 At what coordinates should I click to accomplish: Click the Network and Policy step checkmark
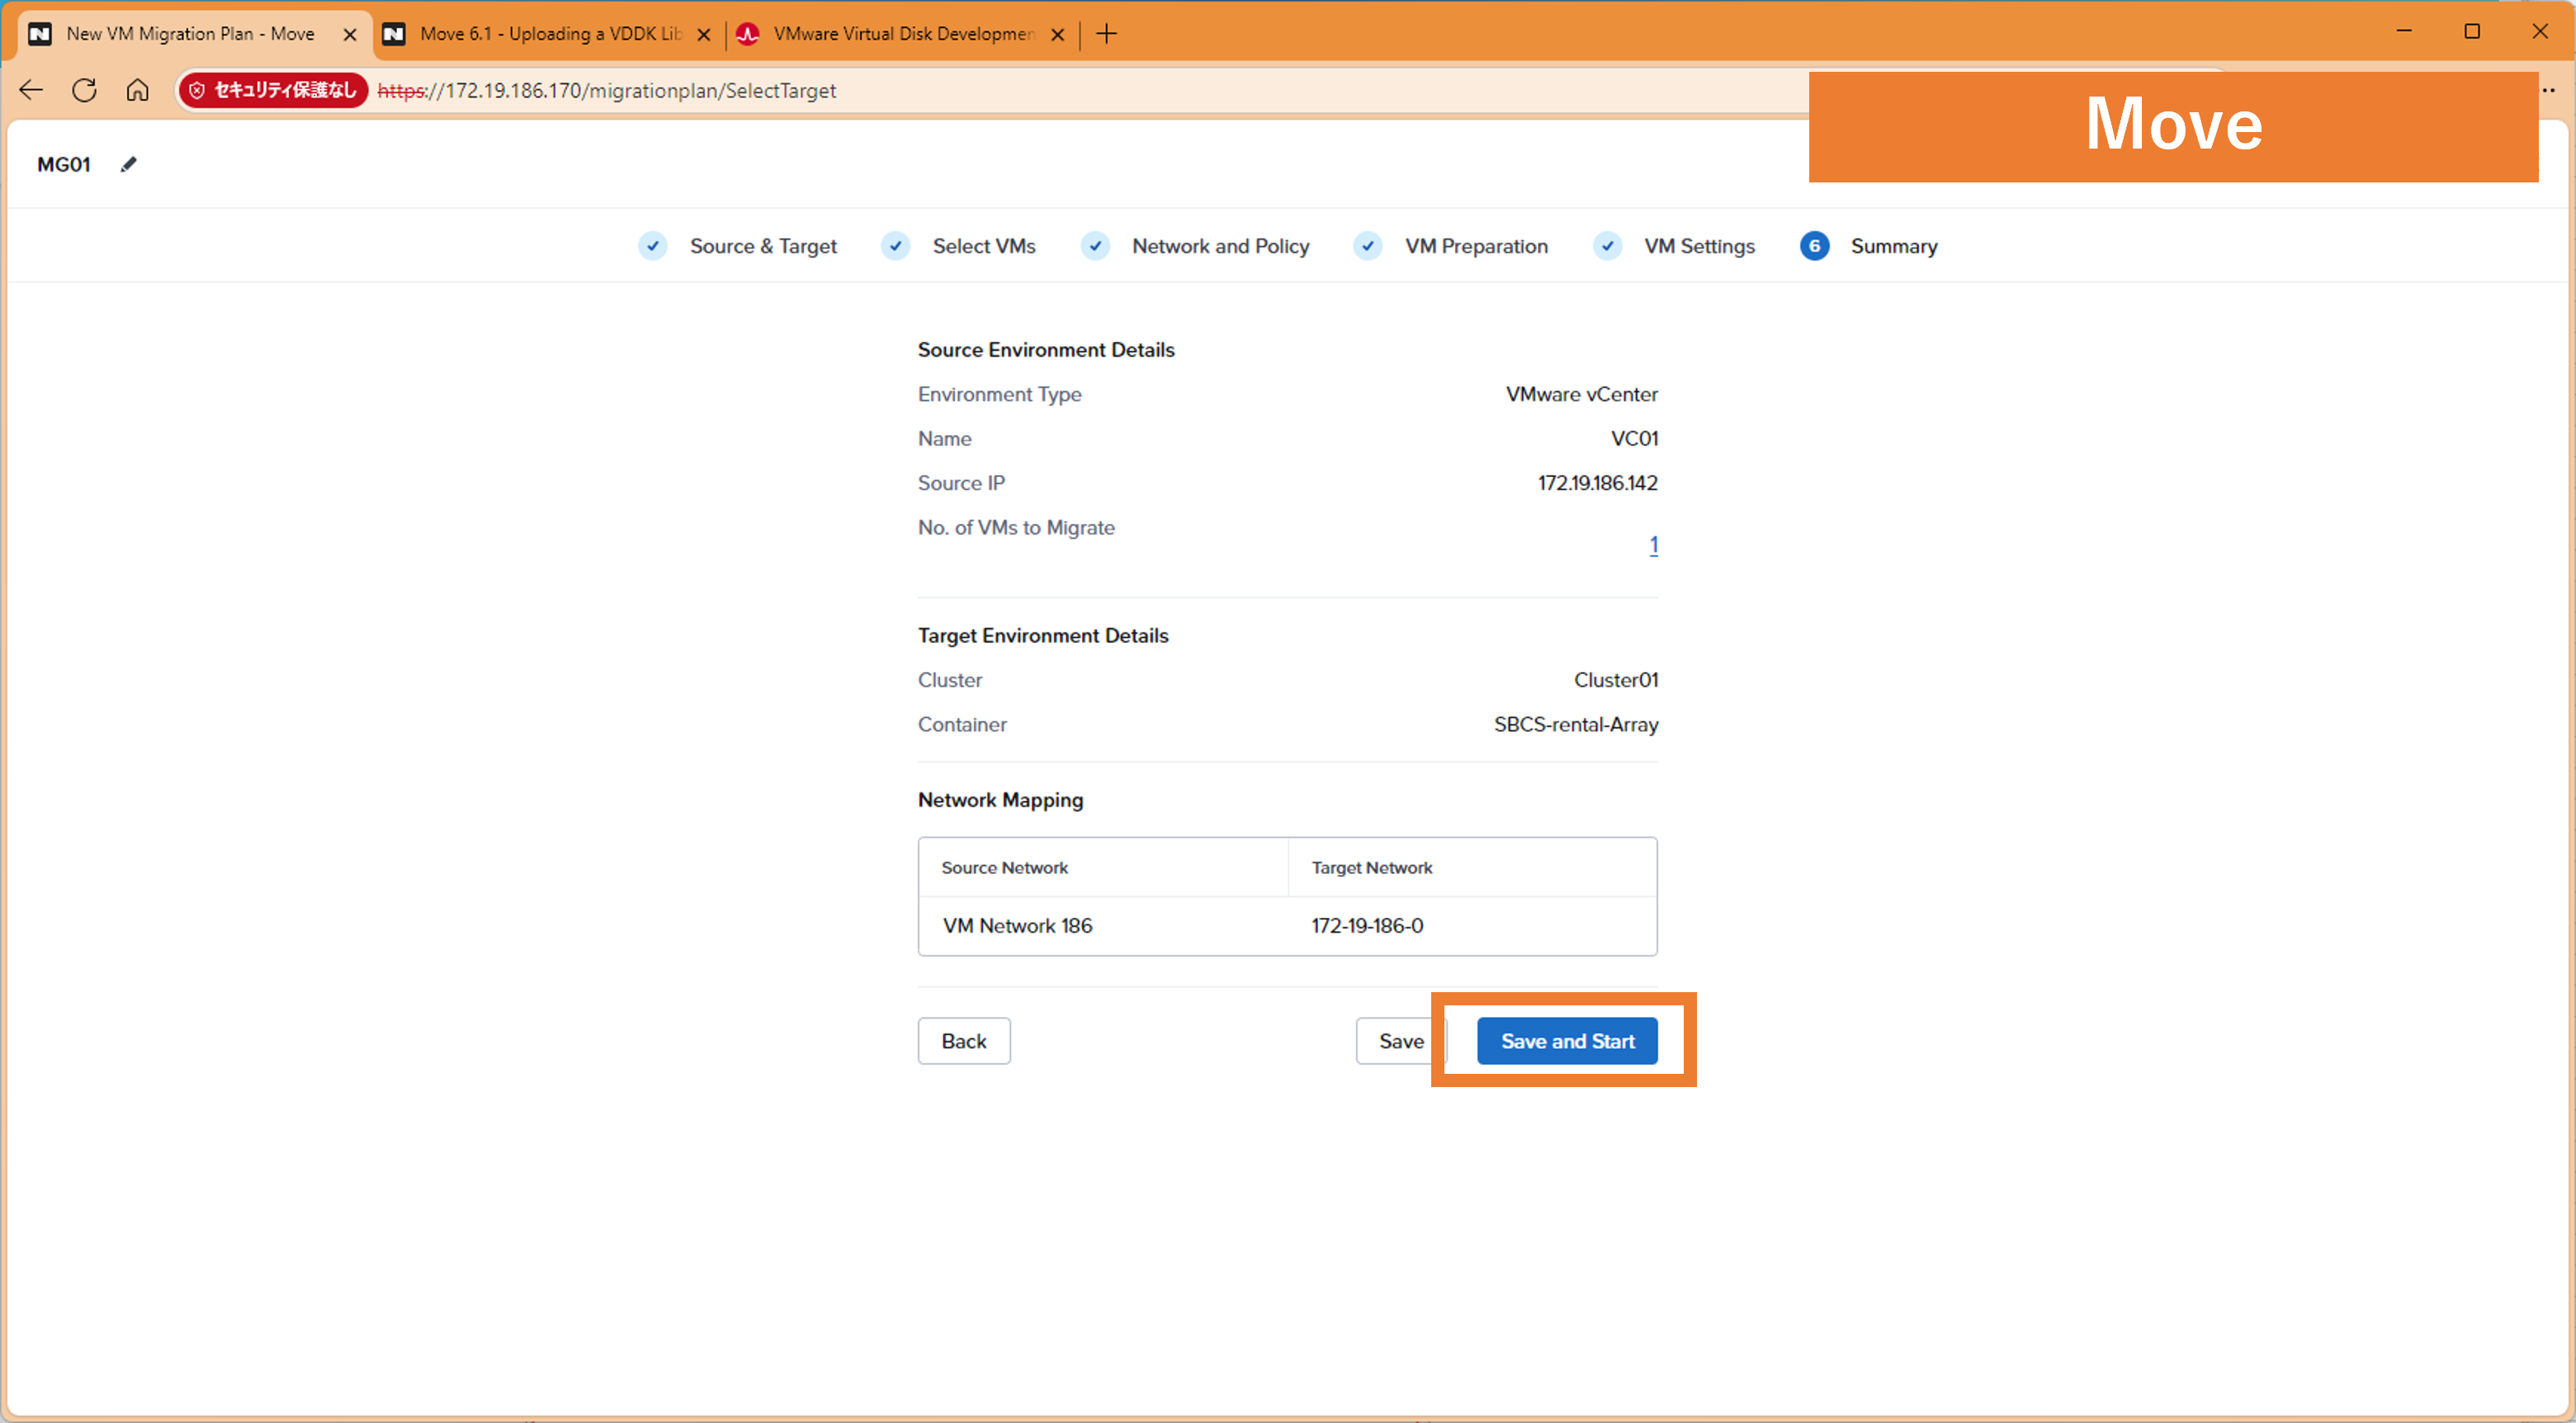tap(1096, 246)
